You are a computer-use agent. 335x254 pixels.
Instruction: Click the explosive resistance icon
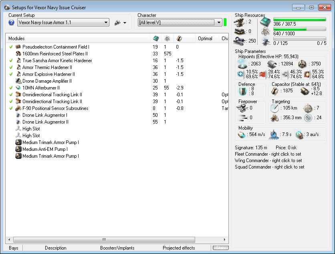[x=307, y=74]
